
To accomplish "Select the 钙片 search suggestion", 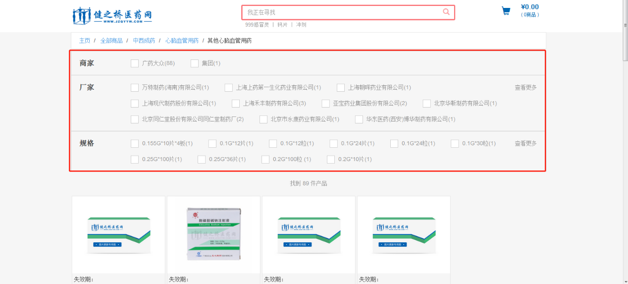I will 282,25.
